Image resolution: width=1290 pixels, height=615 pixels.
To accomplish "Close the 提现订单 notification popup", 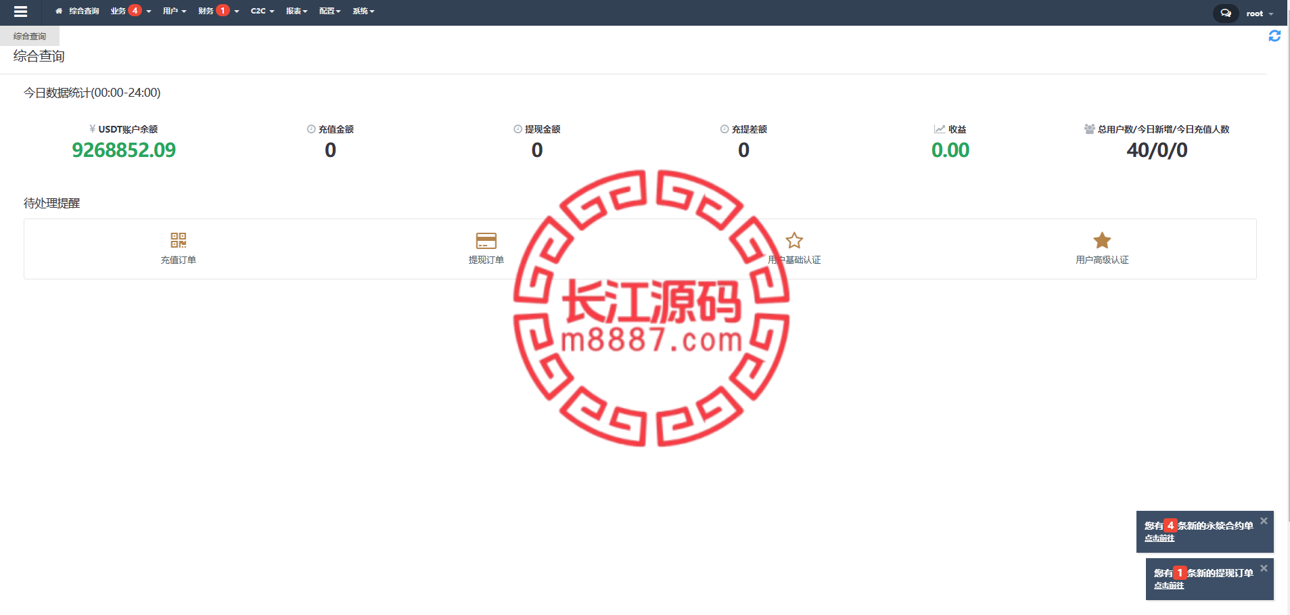I will [x=1264, y=568].
